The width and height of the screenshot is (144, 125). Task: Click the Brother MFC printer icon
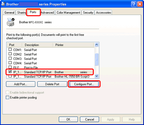[x=10, y=22]
